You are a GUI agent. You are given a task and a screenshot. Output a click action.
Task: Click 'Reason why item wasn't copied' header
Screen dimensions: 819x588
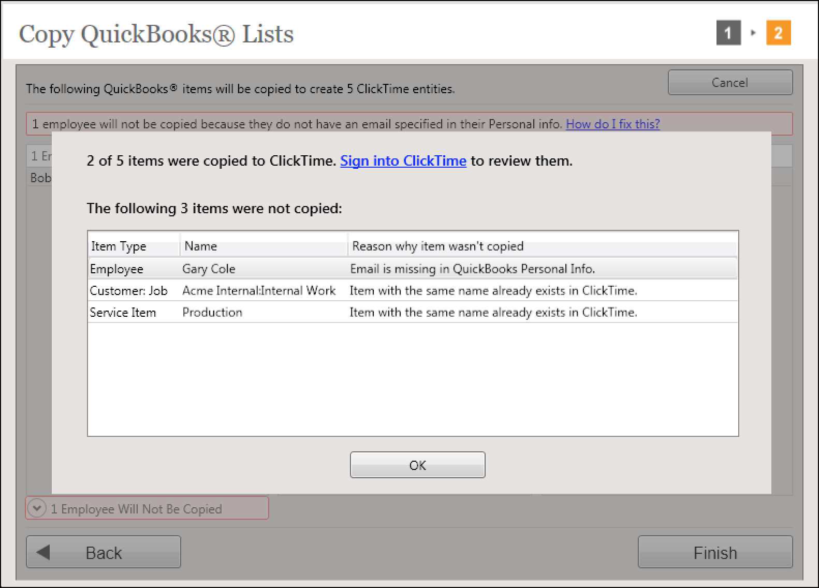(543, 246)
